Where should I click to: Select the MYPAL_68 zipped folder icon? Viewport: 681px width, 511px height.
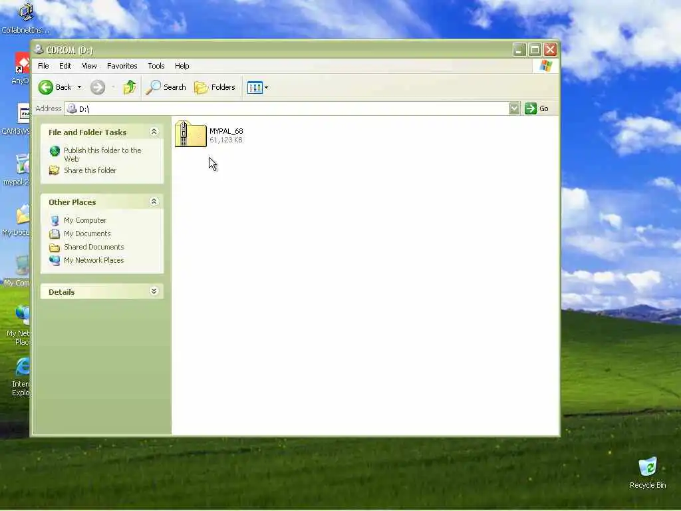point(191,134)
